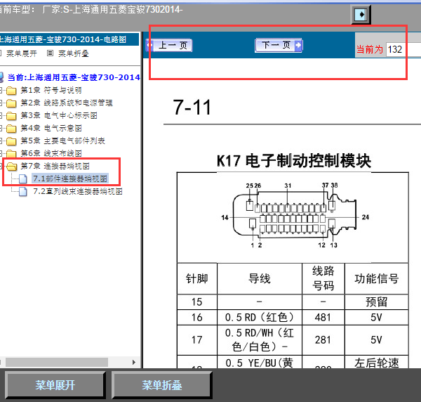Click the large 菜单折叠 button at bottom
This screenshot has width=421, height=402.
(x=162, y=385)
